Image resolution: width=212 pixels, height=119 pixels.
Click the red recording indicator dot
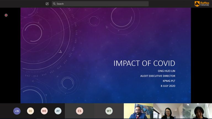(x=6, y=15)
